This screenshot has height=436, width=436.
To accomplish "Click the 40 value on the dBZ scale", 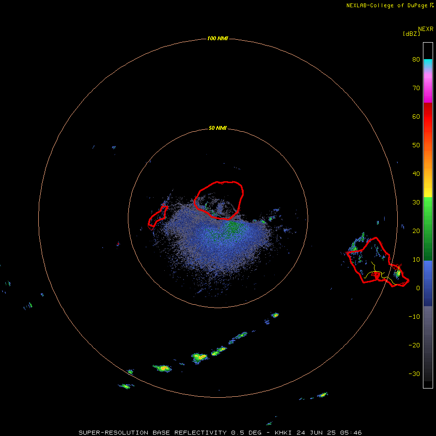I will tap(416, 173).
